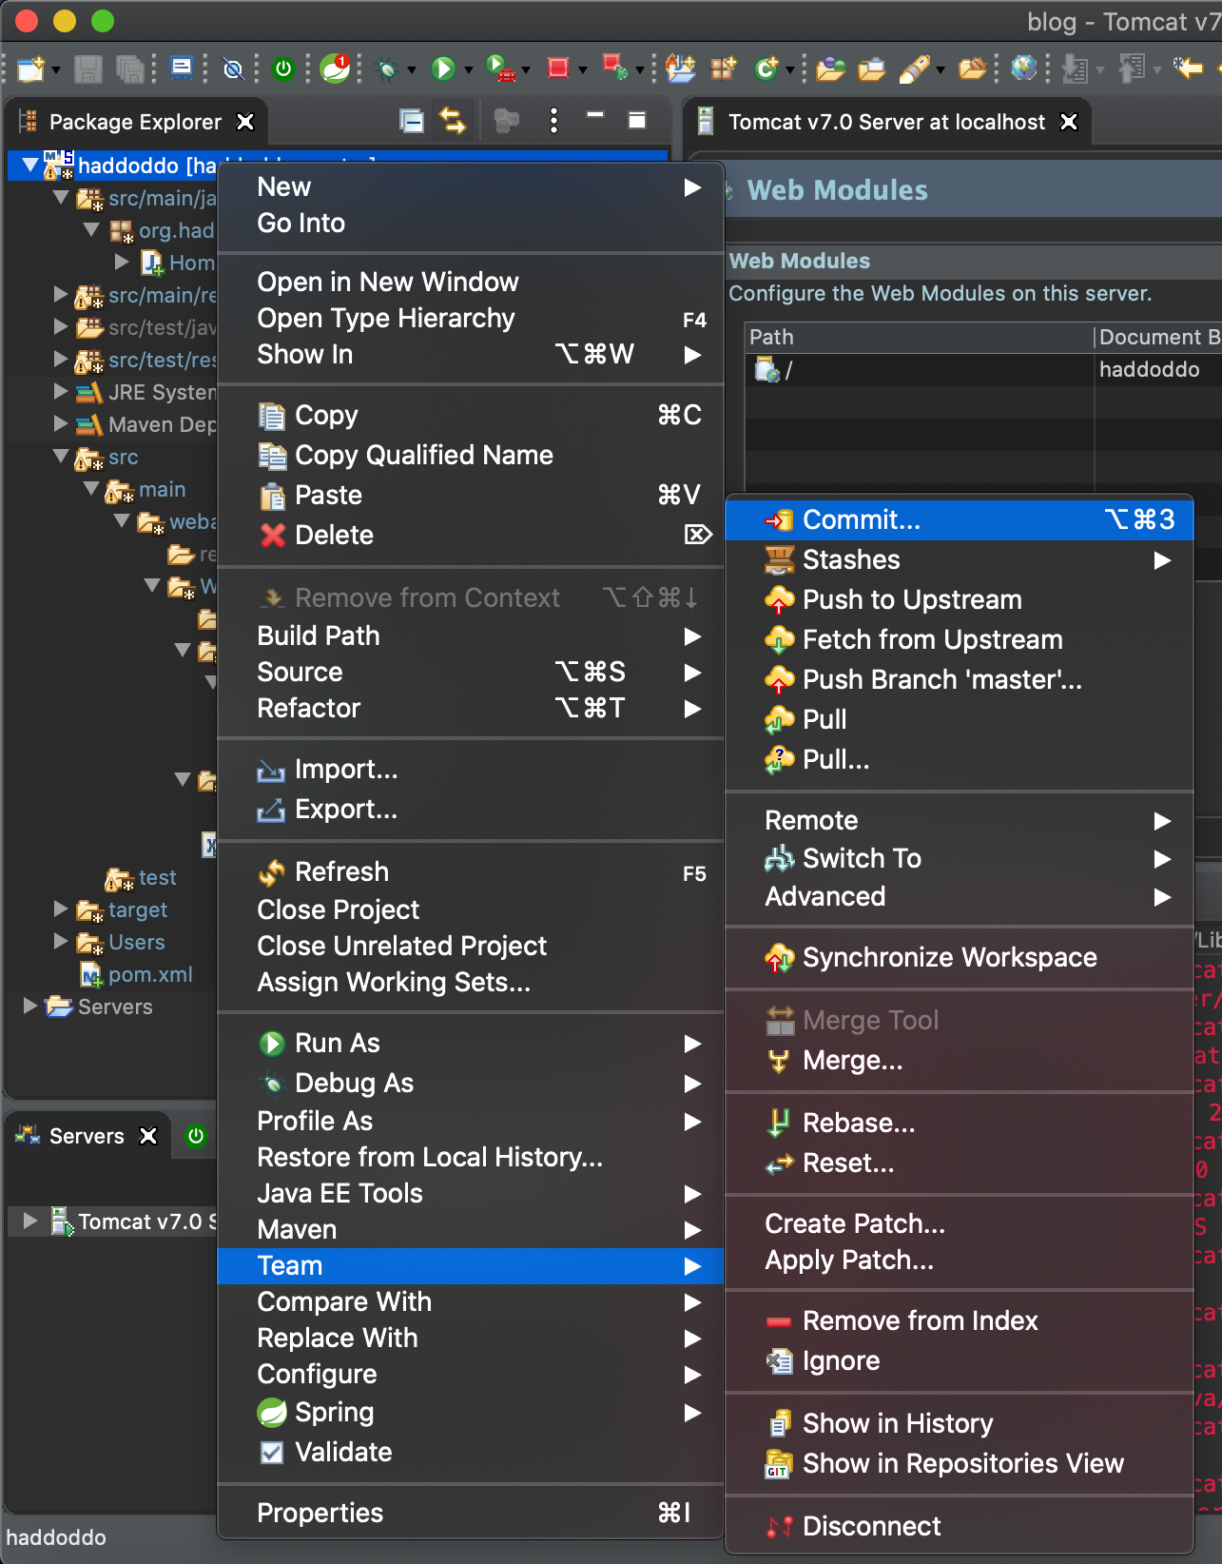Choose Commit... from Team submenu

pos(959,519)
